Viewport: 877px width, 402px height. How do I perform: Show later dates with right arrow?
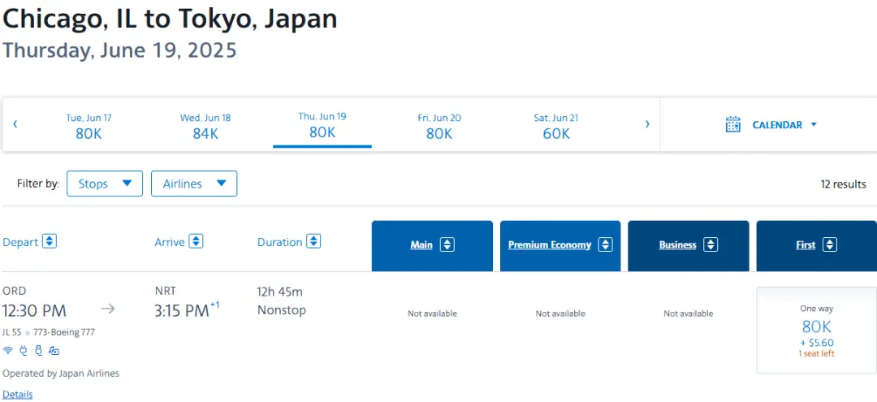(647, 124)
